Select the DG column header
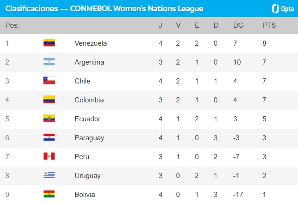The height and width of the screenshot is (202, 298). (238, 25)
